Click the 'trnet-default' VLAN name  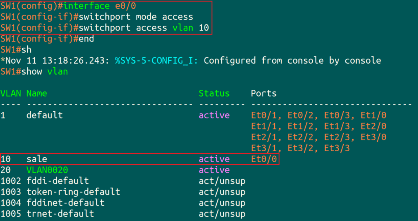pyautogui.click(x=60, y=214)
